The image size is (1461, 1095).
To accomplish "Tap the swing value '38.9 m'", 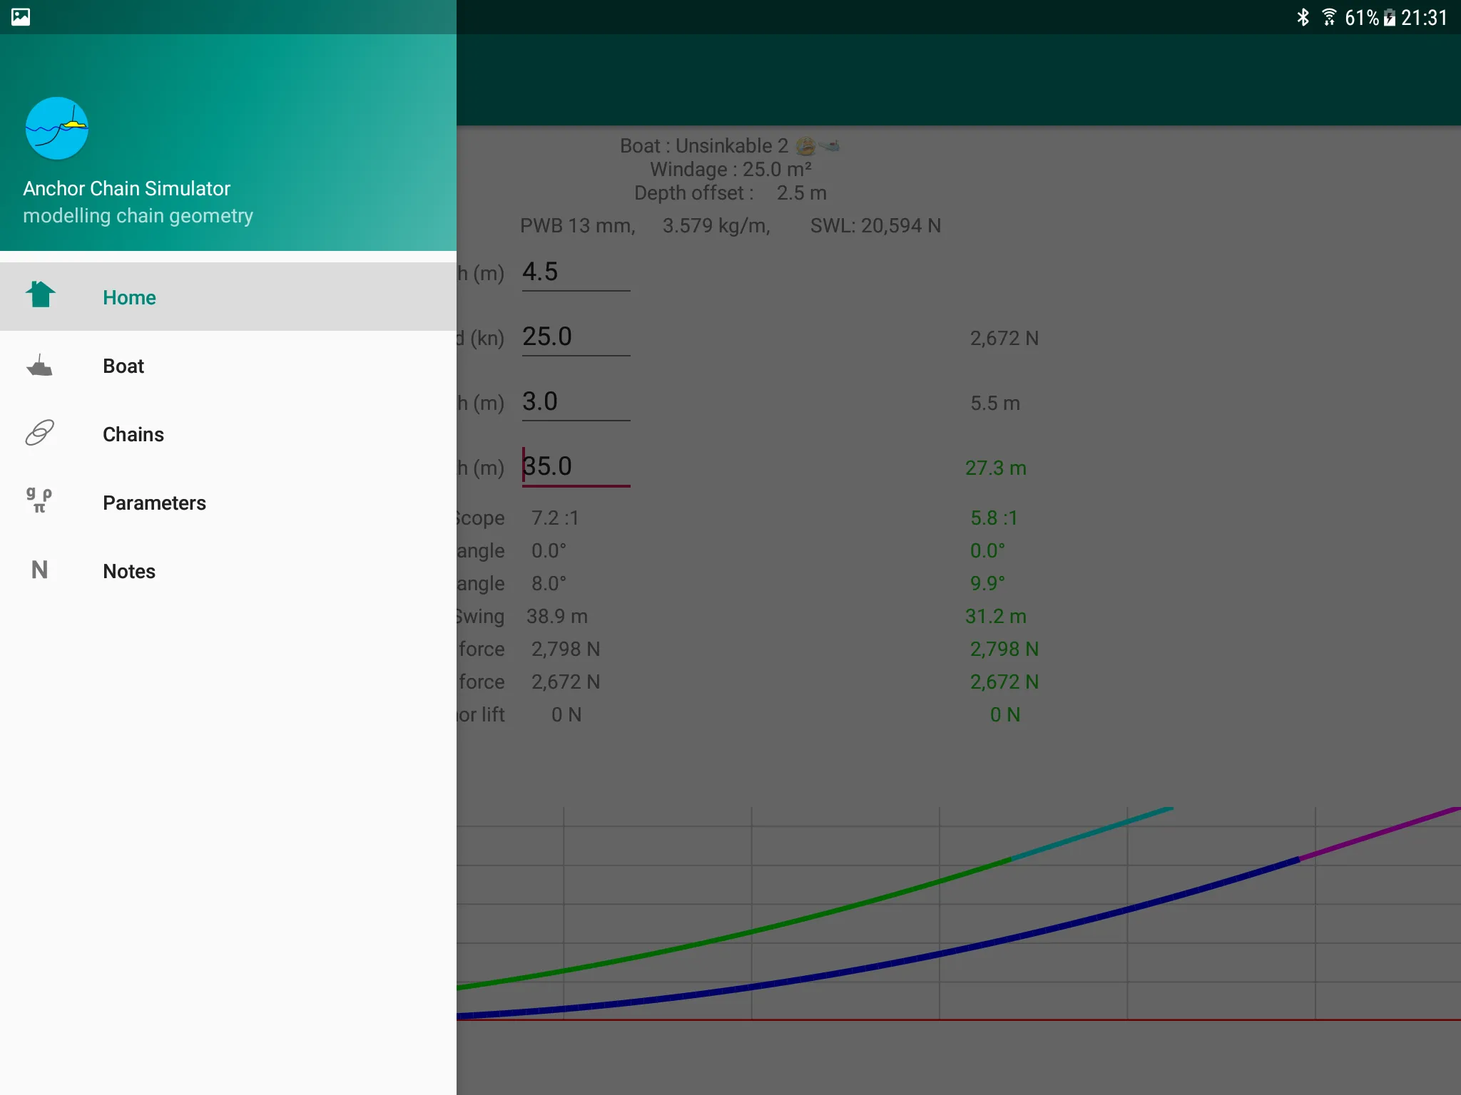I will pos(556,616).
